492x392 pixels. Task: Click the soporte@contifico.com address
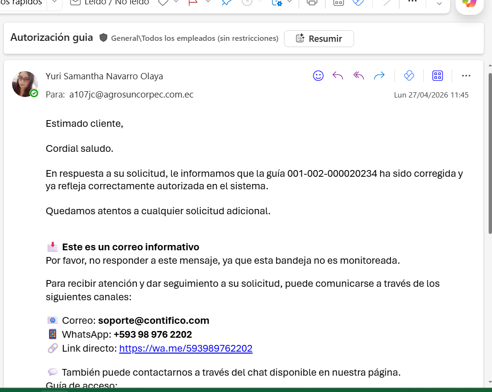point(153,320)
